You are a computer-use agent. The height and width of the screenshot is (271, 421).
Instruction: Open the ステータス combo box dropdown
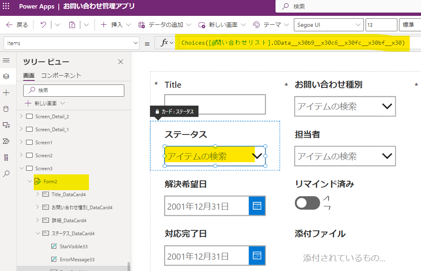coord(257,156)
